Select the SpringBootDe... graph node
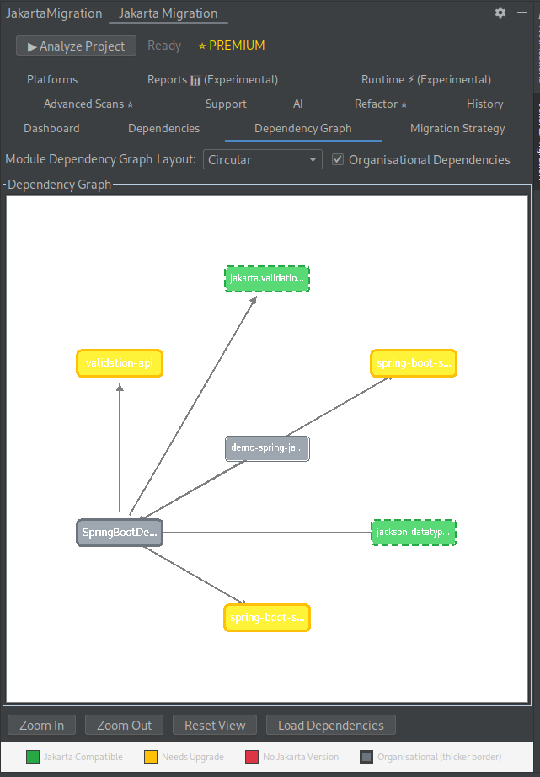 click(x=120, y=533)
